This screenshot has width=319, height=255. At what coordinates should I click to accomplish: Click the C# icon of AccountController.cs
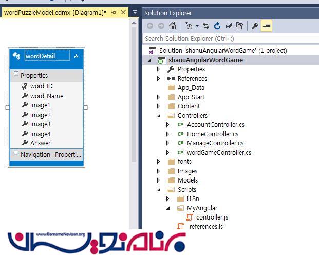coord(180,124)
